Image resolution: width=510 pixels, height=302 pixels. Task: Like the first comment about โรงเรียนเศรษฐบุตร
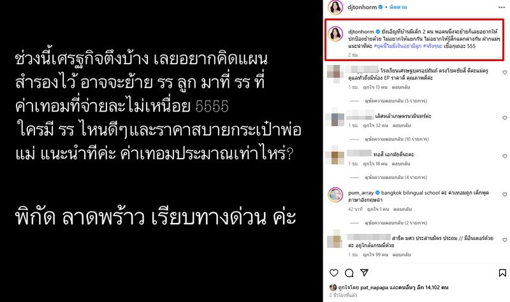504,73
